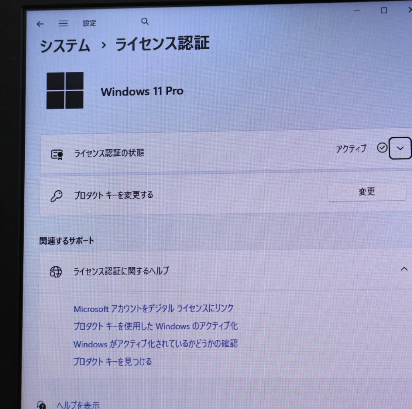Minimize the Settings window
412x409 pixels.
(x=356, y=11)
